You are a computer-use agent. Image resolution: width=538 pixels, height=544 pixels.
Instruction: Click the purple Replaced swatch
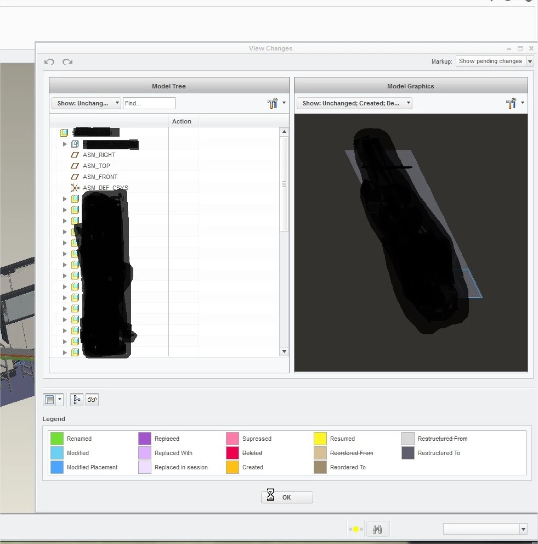coord(145,439)
